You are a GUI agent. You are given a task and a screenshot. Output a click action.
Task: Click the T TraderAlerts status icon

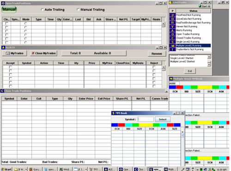point(172,49)
